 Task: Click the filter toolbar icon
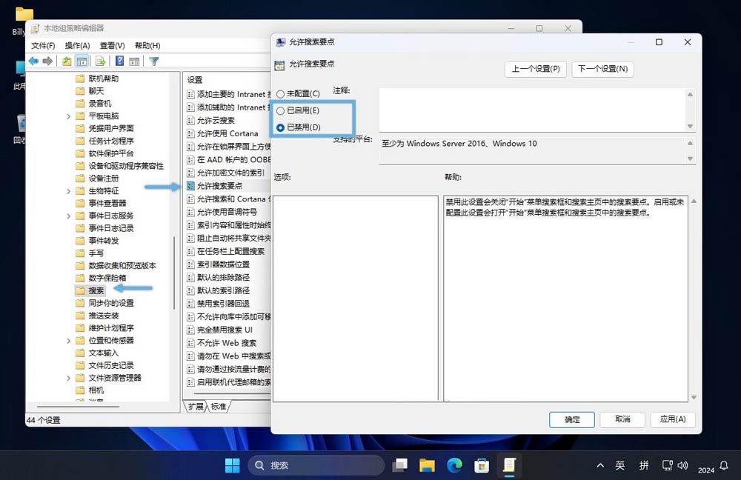[x=154, y=61]
